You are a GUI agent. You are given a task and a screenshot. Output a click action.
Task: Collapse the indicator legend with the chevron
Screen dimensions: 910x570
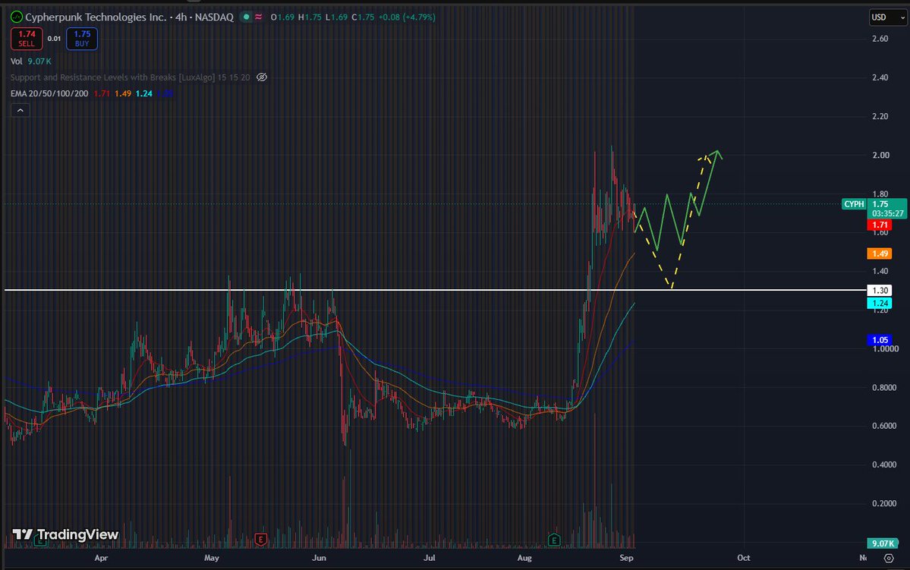pos(20,110)
